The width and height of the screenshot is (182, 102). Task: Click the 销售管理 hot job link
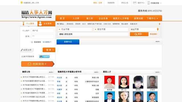coord(116,24)
